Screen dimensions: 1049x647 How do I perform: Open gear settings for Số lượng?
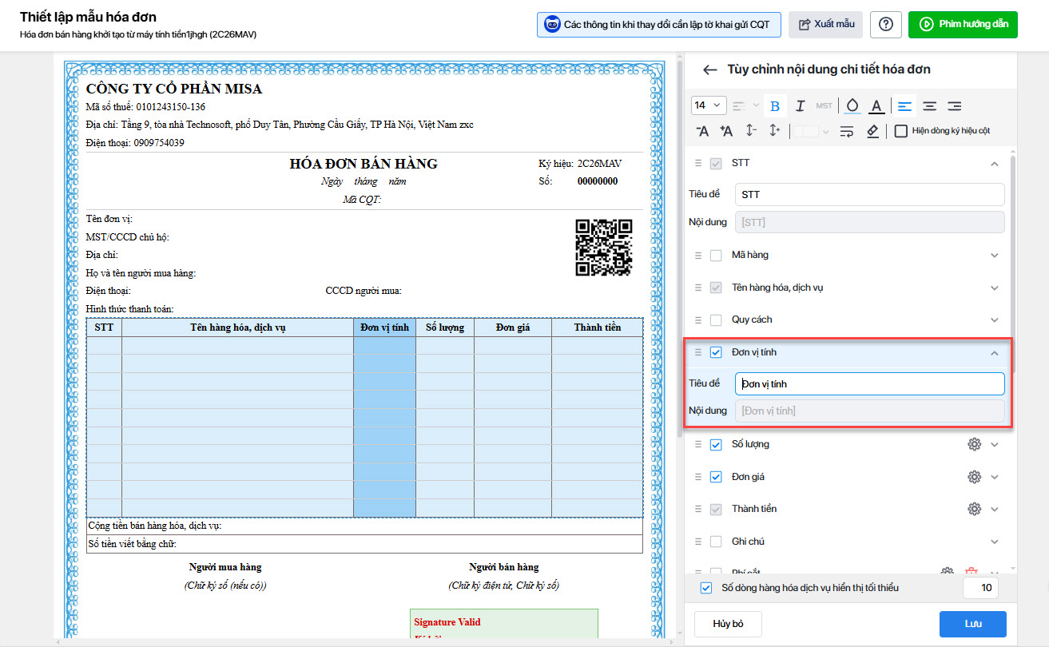click(x=974, y=445)
